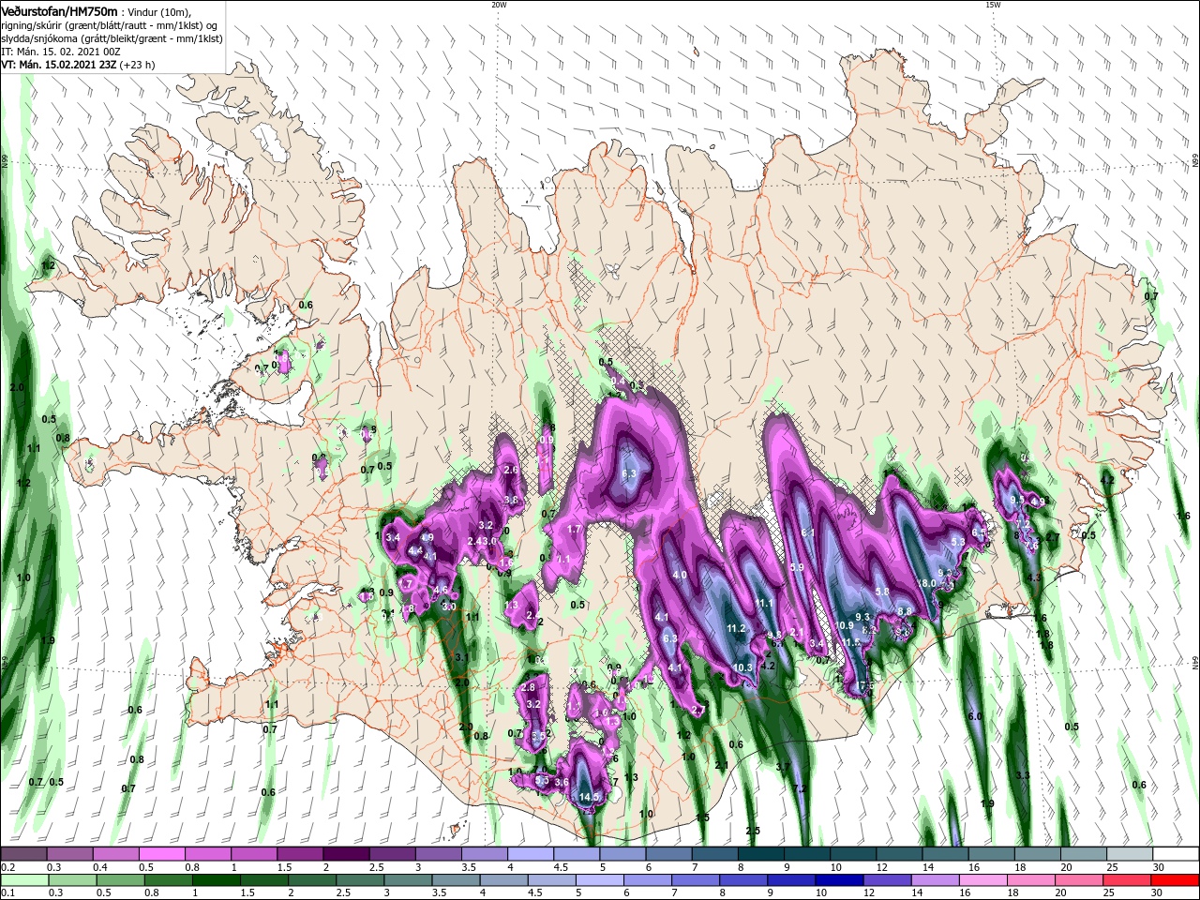Click the 10.3 precipitation value on the map
Screen dimensions: 1200x900
[x=742, y=667]
